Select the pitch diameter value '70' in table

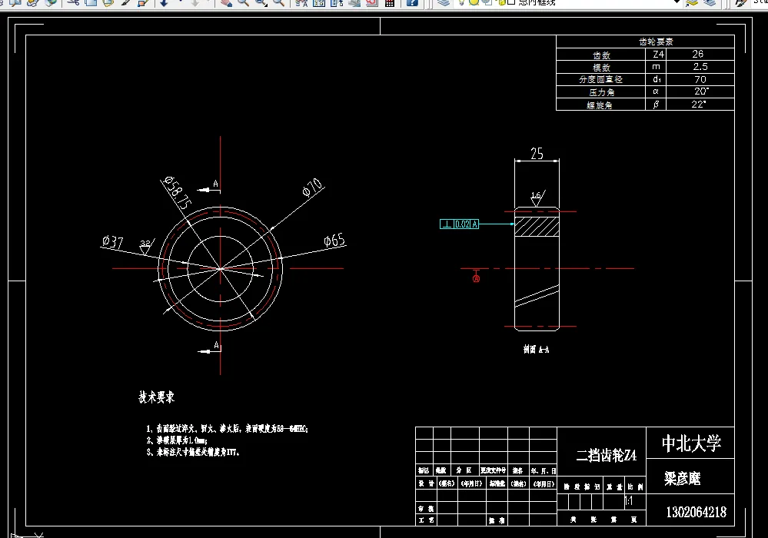click(700, 79)
